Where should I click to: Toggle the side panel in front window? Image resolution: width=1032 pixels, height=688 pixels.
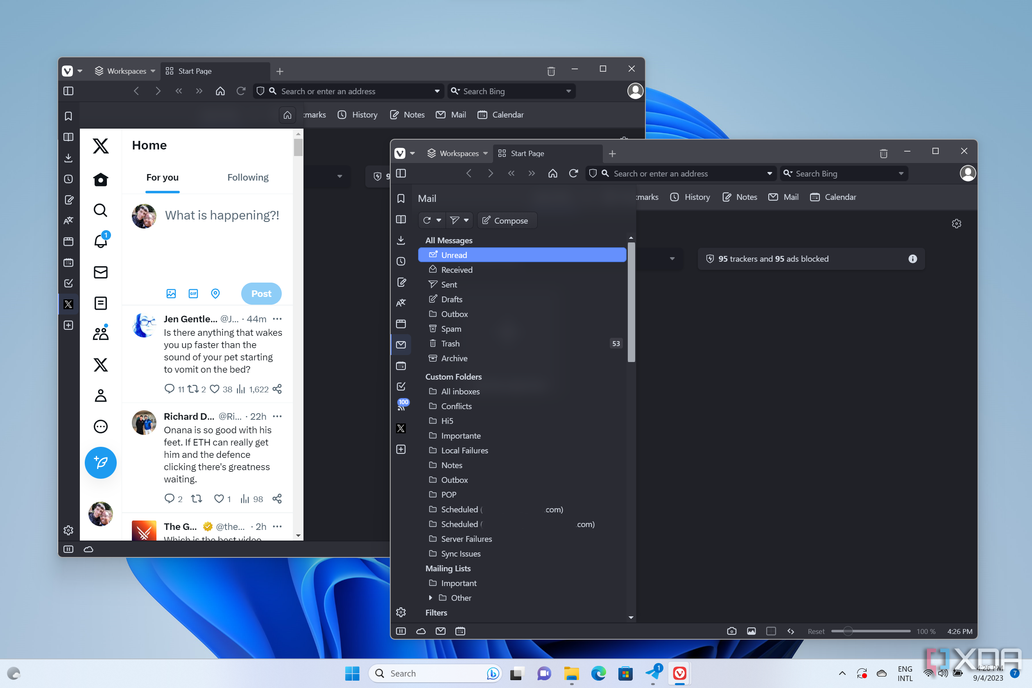401,173
